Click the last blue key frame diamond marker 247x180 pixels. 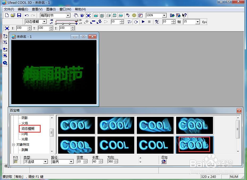[x=76, y=24]
